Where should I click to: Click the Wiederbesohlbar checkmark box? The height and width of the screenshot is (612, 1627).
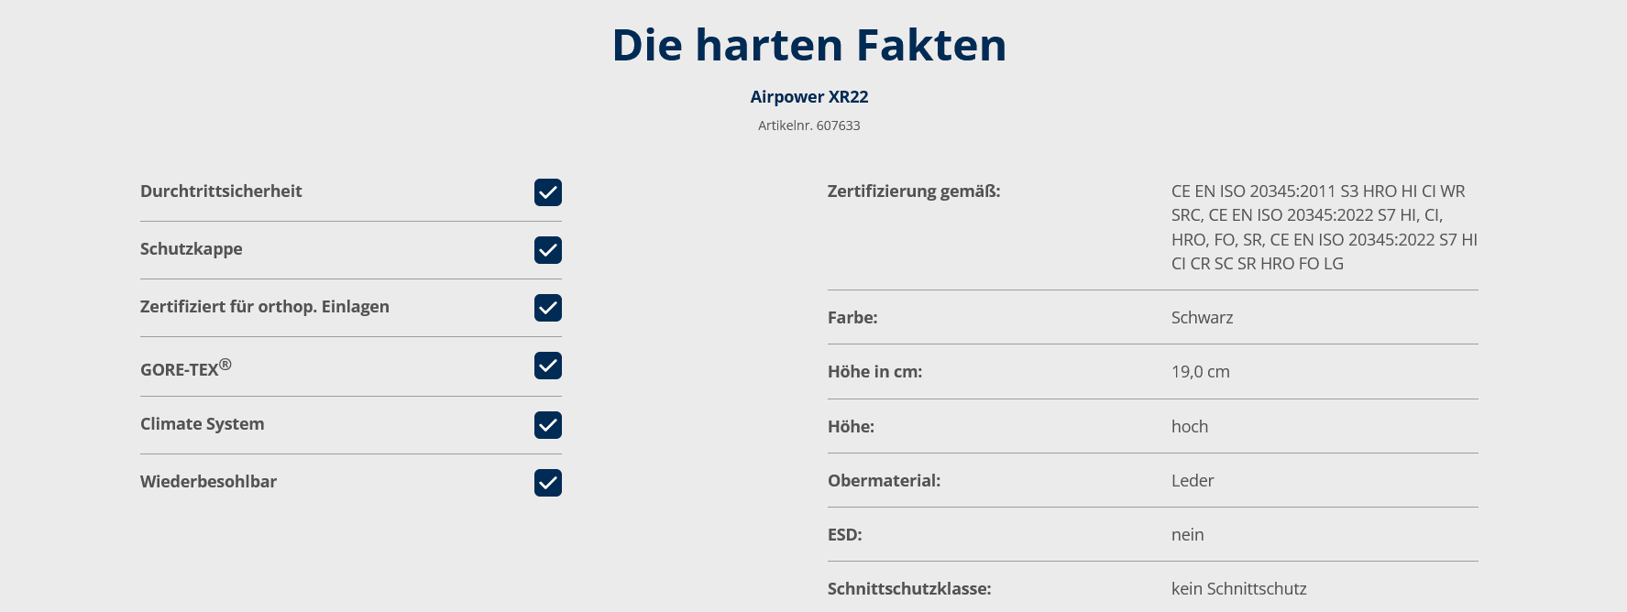548,483
